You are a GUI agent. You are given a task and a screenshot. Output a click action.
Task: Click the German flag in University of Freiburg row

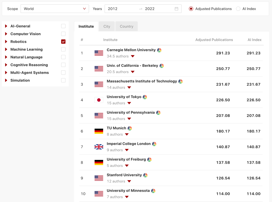click(x=99, y=162)
